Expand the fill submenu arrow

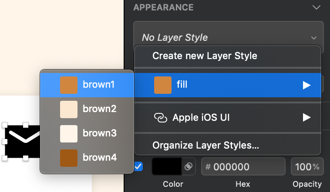[306, 85]
